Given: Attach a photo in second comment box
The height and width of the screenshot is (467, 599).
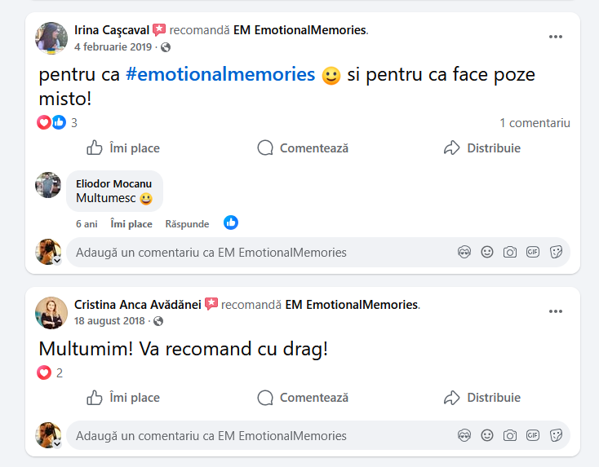Looking at the screenshot, I should (x=510, y=436).
